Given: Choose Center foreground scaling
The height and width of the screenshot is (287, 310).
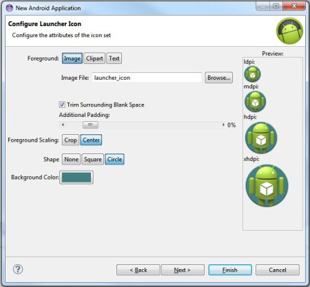Looking at the screenshot, I should tap(91, 140).
